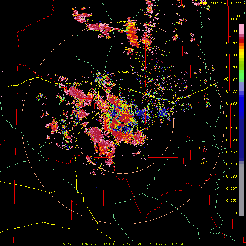This screenshot has width=246, height=246.
Task: Click the [CC] label near the legend
Action: coord(233,19)
